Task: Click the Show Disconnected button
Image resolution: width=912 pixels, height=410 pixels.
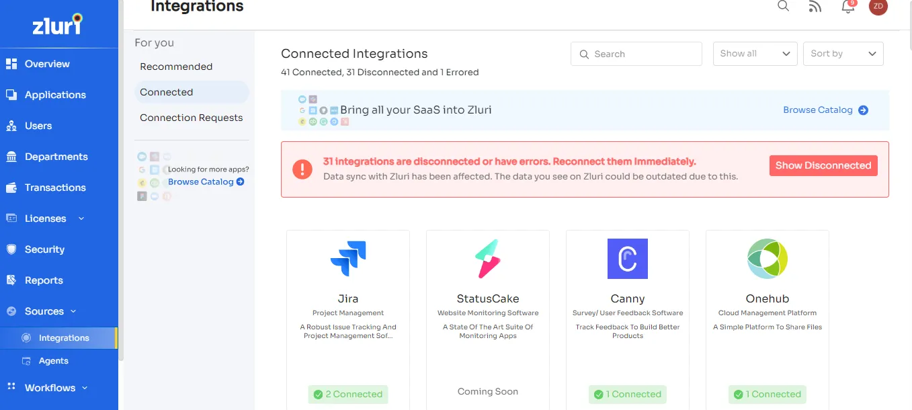Action: [x=823, y=165]
